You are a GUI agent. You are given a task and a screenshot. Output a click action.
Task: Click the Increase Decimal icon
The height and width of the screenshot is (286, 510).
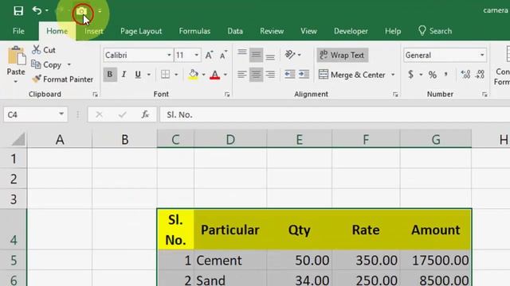click(465, 75)
